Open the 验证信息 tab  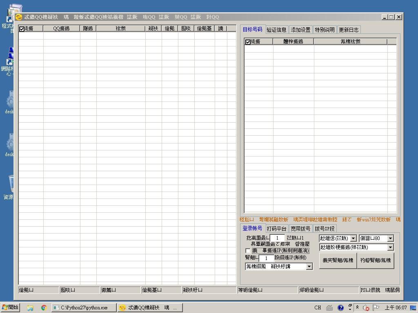pyautogui.click(x=276, y=30)
